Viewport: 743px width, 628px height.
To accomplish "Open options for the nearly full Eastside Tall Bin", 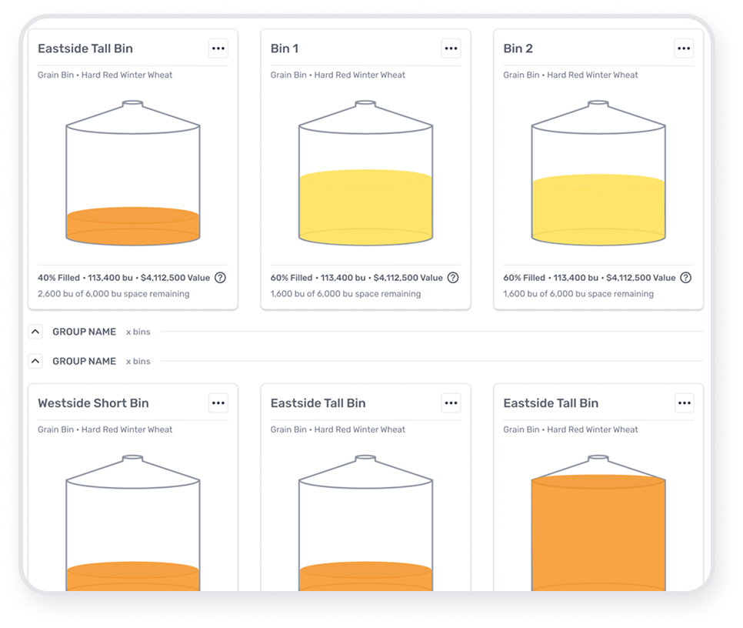I will point(684,403).
